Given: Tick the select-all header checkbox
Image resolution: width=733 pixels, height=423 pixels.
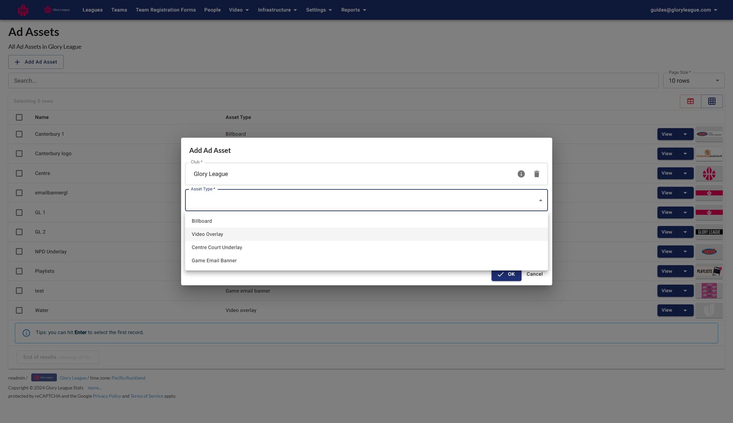Looking at the screenshot, I should coord(19,117).
